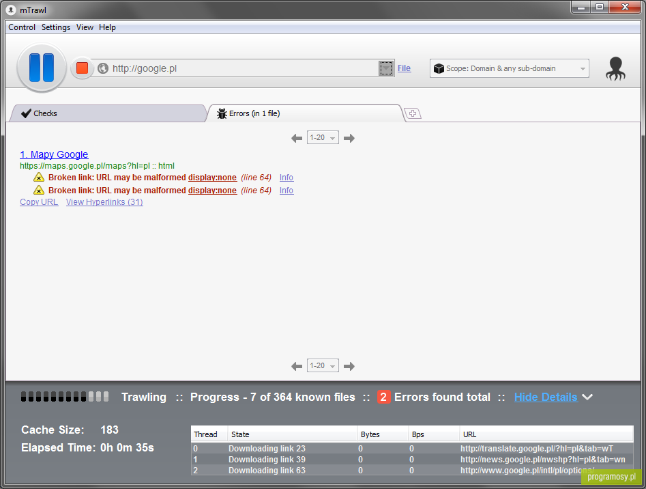Click the red errors count badge showing 2
This screenshot has height=489, width=646.
pos(383,397)
